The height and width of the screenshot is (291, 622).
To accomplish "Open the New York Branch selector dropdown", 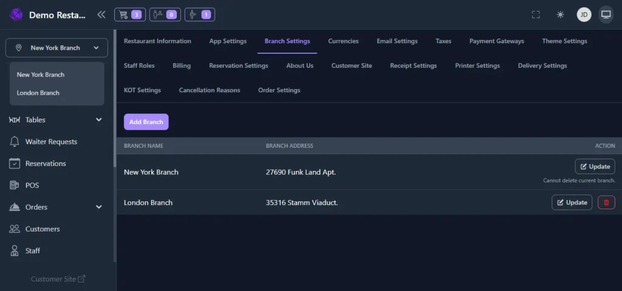I will [x=57, y=48].
